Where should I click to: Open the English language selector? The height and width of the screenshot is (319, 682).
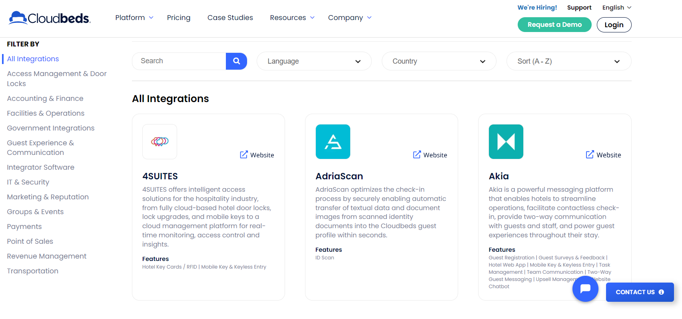pyautogui.click(x=617, y=8)
